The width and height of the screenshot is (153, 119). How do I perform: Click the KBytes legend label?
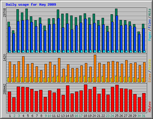[x=150, y=107]
